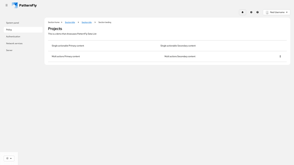Open Authentication nav item
This screenshot has width=294, height=165.
pyautogui.click(x=23, y=36)
